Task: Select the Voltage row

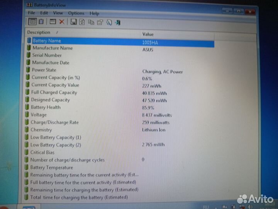Action: tap(120, 115)
